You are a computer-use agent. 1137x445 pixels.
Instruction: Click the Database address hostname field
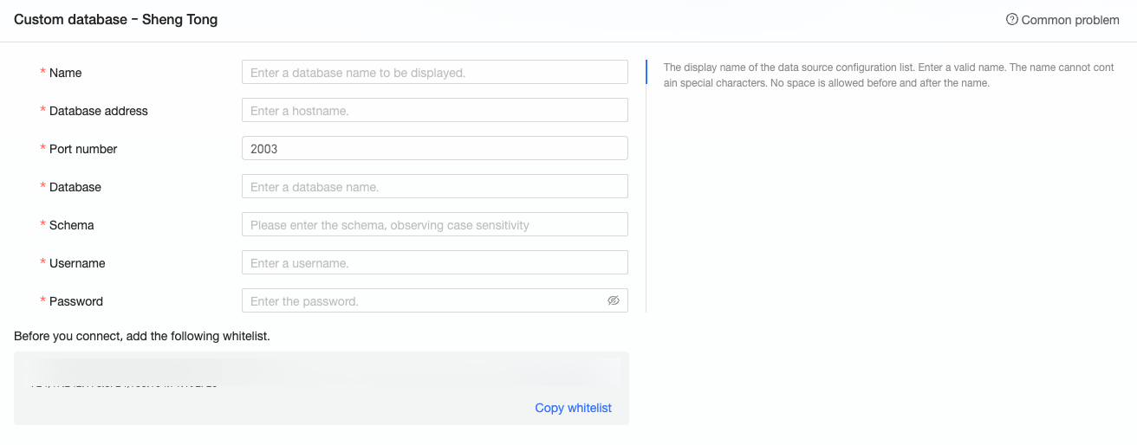pyautogui.click(x=434, y=111)
